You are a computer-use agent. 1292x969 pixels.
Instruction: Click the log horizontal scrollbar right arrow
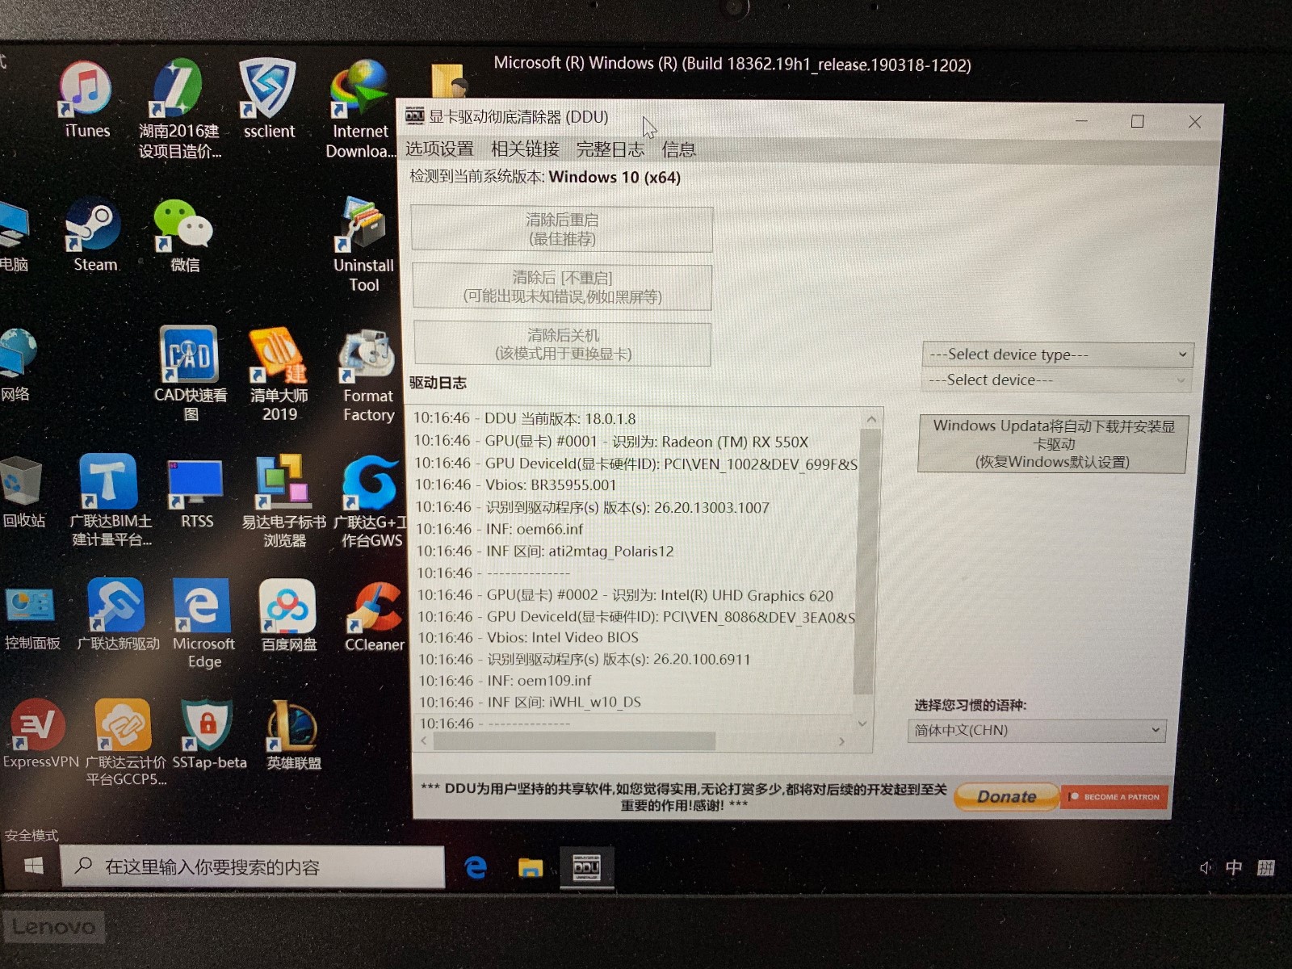tap(841, 741)
